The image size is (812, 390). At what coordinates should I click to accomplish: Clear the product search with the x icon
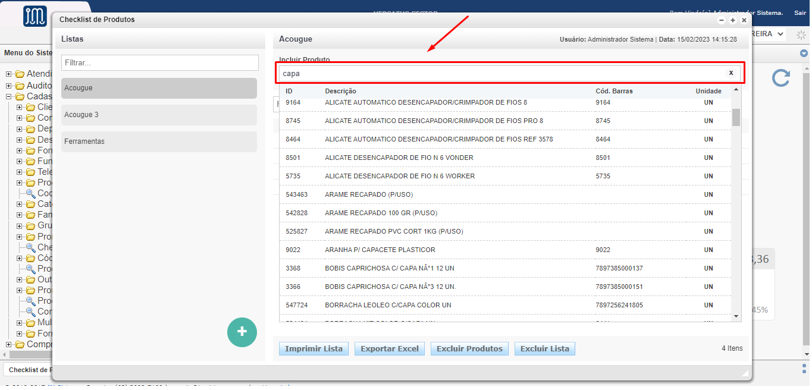[731, 73]
